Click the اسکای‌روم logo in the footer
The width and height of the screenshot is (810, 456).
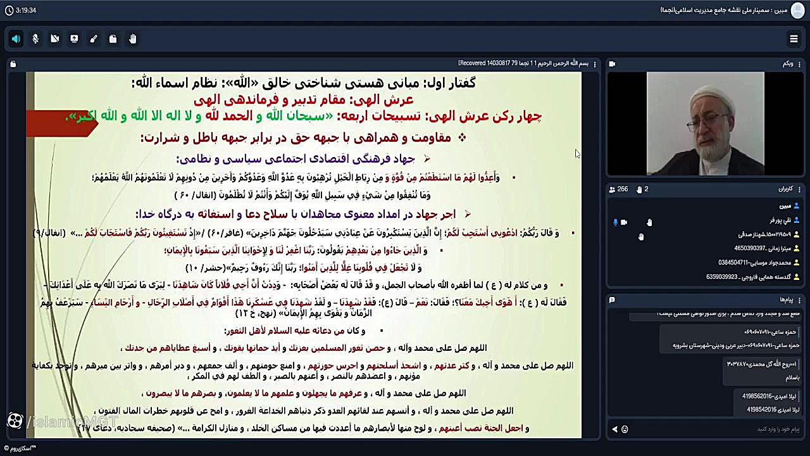tap(20, 448)
